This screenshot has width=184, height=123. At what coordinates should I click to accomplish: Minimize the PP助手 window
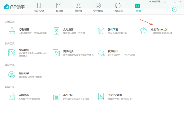coord(170,2)
